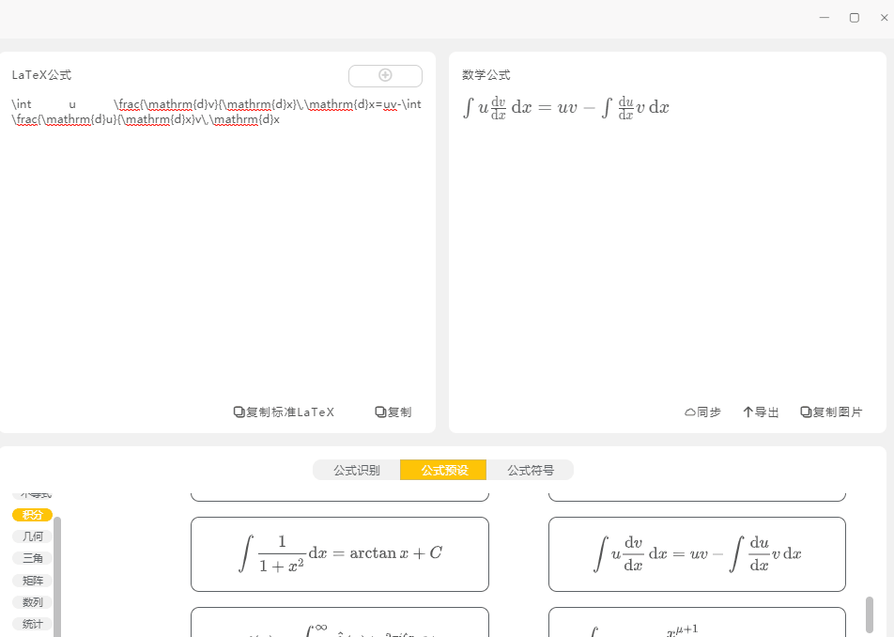Click inside the LaTeX code editor text
Viewport: 894px width, 637px height.
[x=217, y=112]
